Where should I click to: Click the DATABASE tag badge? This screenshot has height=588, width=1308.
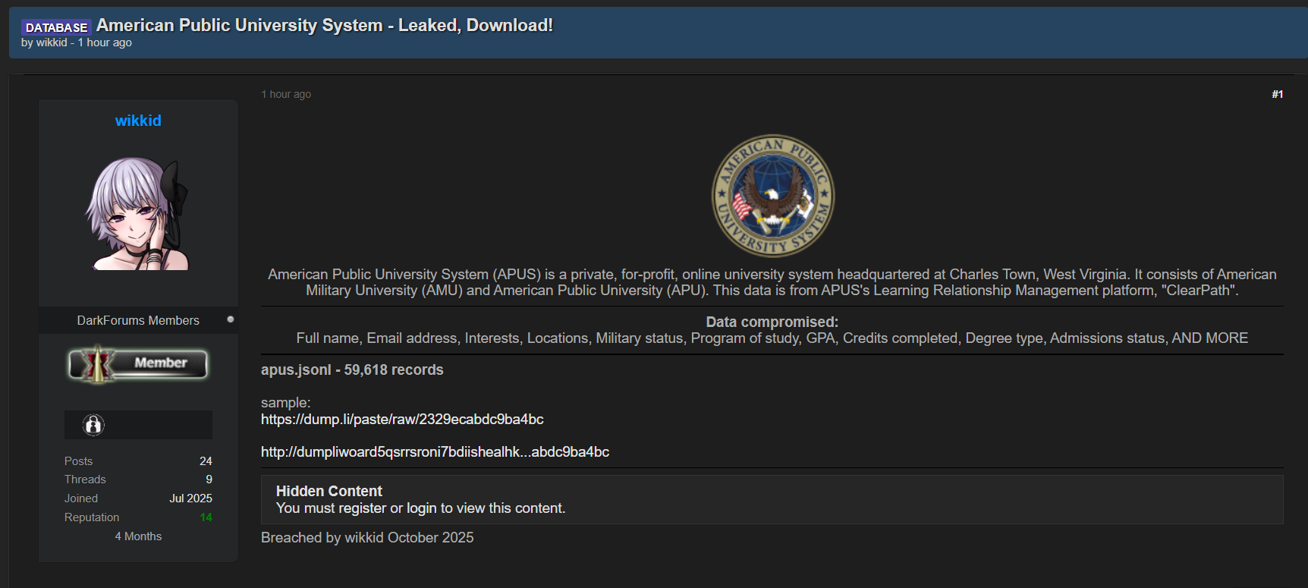56,27
